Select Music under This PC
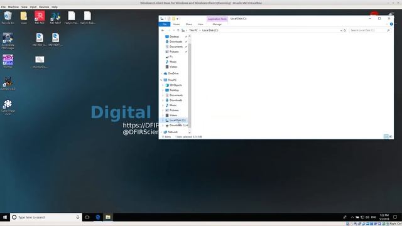Viewport: 402px width, 226px height. (173, 105)
